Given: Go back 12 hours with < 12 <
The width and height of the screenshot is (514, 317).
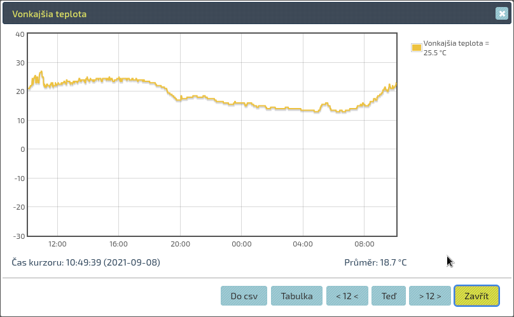Looking at the screenshot, I should 347,295.
